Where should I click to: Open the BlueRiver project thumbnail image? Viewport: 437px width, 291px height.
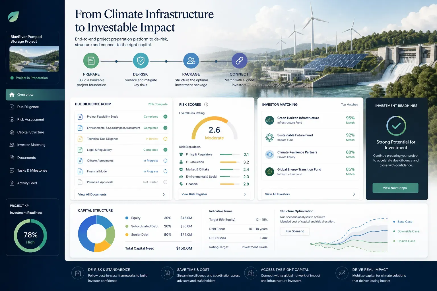click(34, 59)
